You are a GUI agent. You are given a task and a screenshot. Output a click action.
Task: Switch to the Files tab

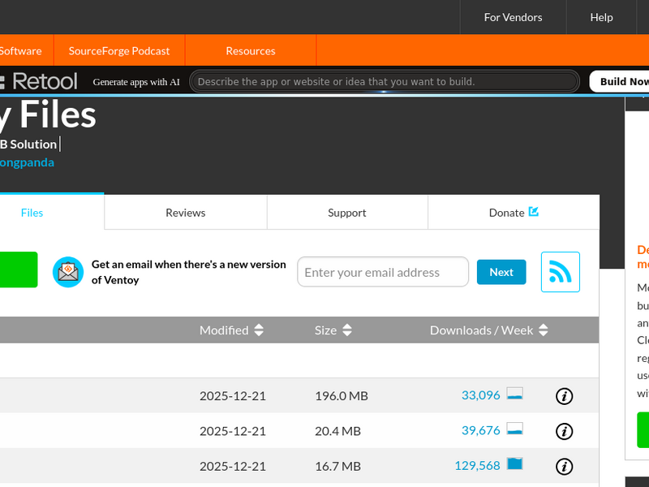52,212
